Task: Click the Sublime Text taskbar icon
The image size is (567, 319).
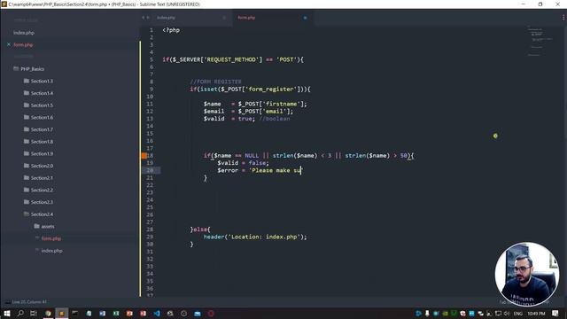Action: pos(61,313)
